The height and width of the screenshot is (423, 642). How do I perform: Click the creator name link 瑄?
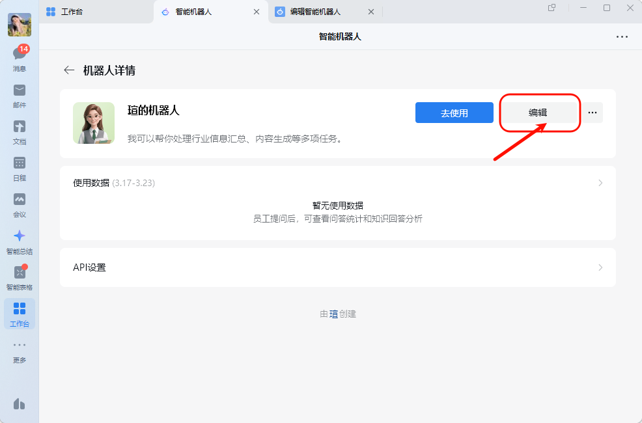333,314
